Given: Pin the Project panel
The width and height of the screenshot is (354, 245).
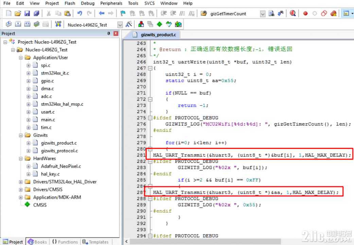Looking at the screenshot, I should pos(109,33).
